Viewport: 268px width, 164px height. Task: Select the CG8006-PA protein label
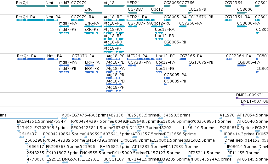coord(249,63)
